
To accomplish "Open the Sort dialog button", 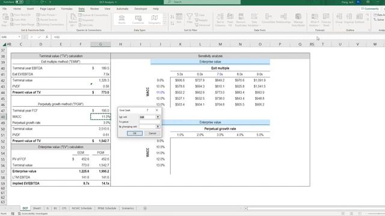I will tap(179, 19).
